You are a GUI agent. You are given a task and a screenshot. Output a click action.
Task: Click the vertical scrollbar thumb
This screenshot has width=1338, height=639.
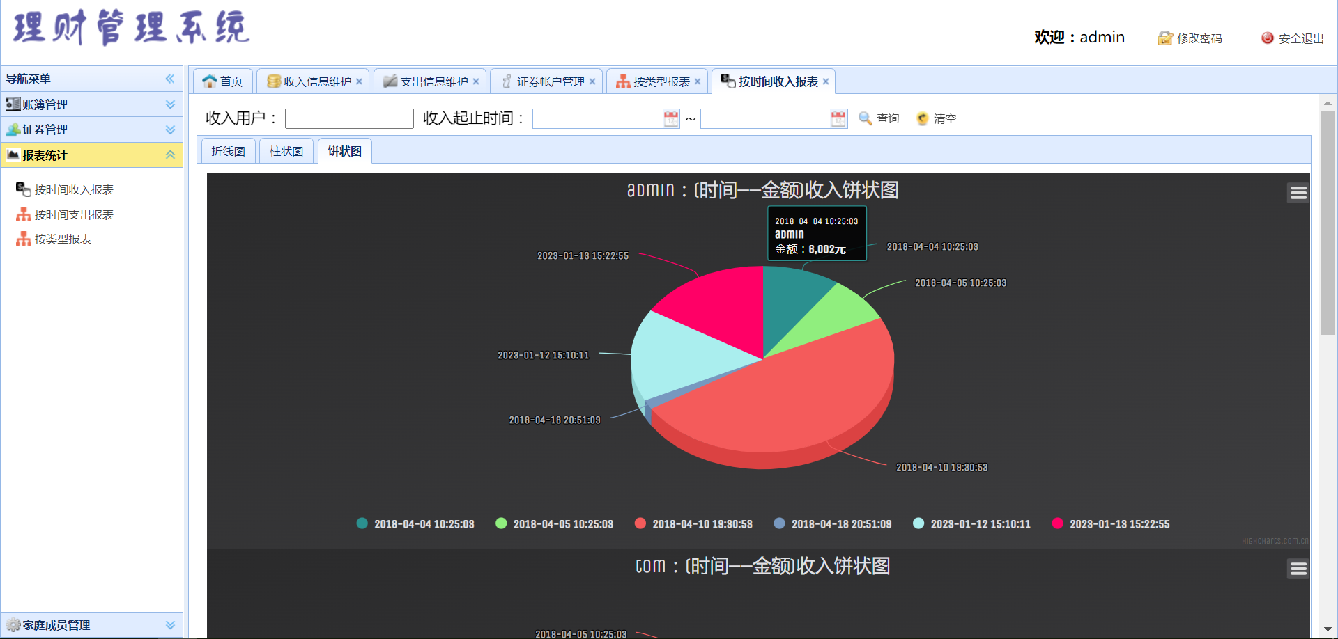[x=1328, y=223]
